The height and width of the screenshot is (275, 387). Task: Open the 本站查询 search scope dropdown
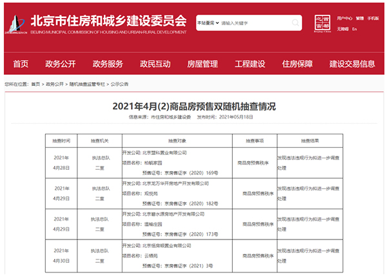pyautogui.click(x=206, y=23)
